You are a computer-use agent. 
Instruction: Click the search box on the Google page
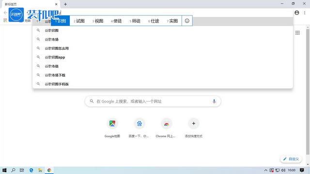pos(153,101)
